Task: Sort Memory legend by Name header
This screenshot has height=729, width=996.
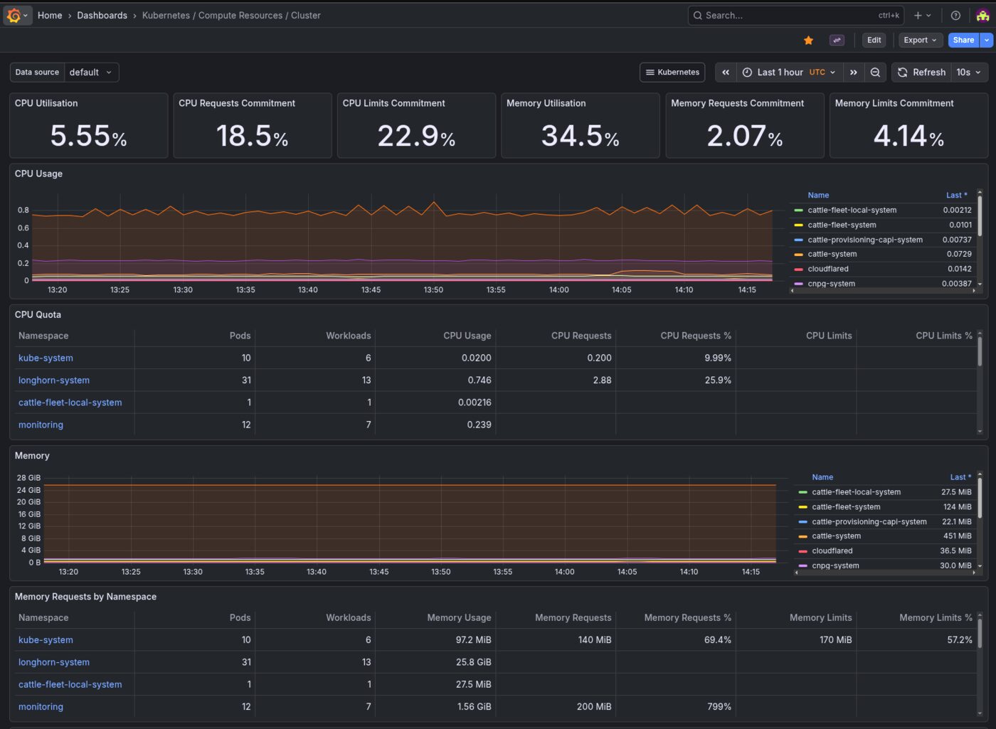Action: [822, 477]
